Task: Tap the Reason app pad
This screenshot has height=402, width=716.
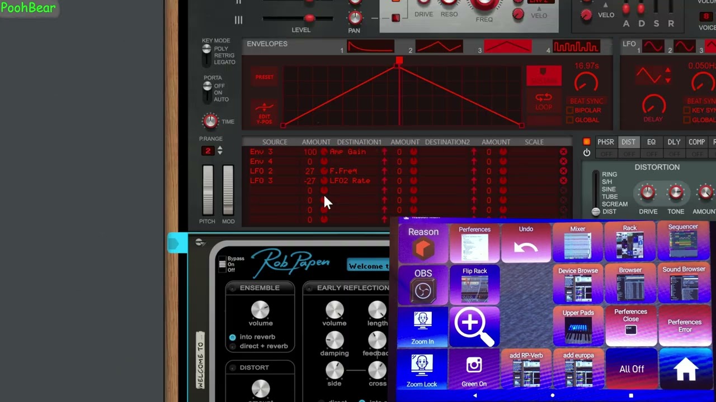Action: (x=423, y=243)
